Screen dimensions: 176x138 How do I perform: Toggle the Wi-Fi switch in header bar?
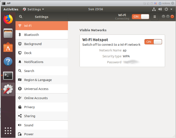point(140,17)
